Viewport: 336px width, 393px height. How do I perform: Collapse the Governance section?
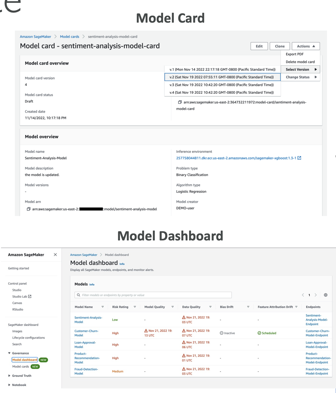coord(10,353)
